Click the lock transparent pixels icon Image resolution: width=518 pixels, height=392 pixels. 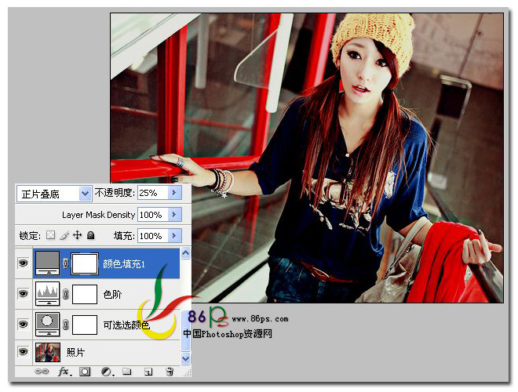[x=50, y=235]
